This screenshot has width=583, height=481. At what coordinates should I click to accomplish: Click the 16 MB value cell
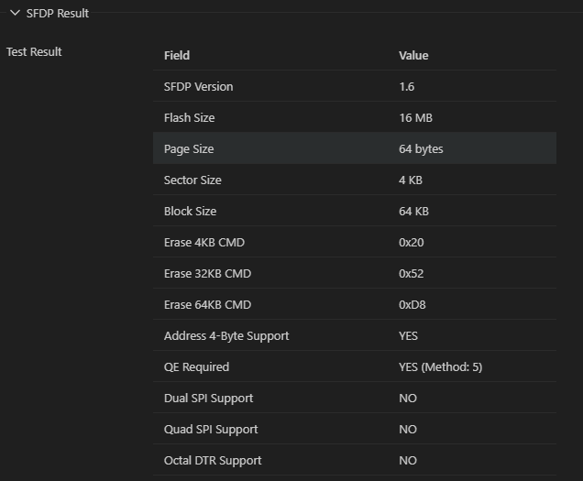tap(415, 117)
